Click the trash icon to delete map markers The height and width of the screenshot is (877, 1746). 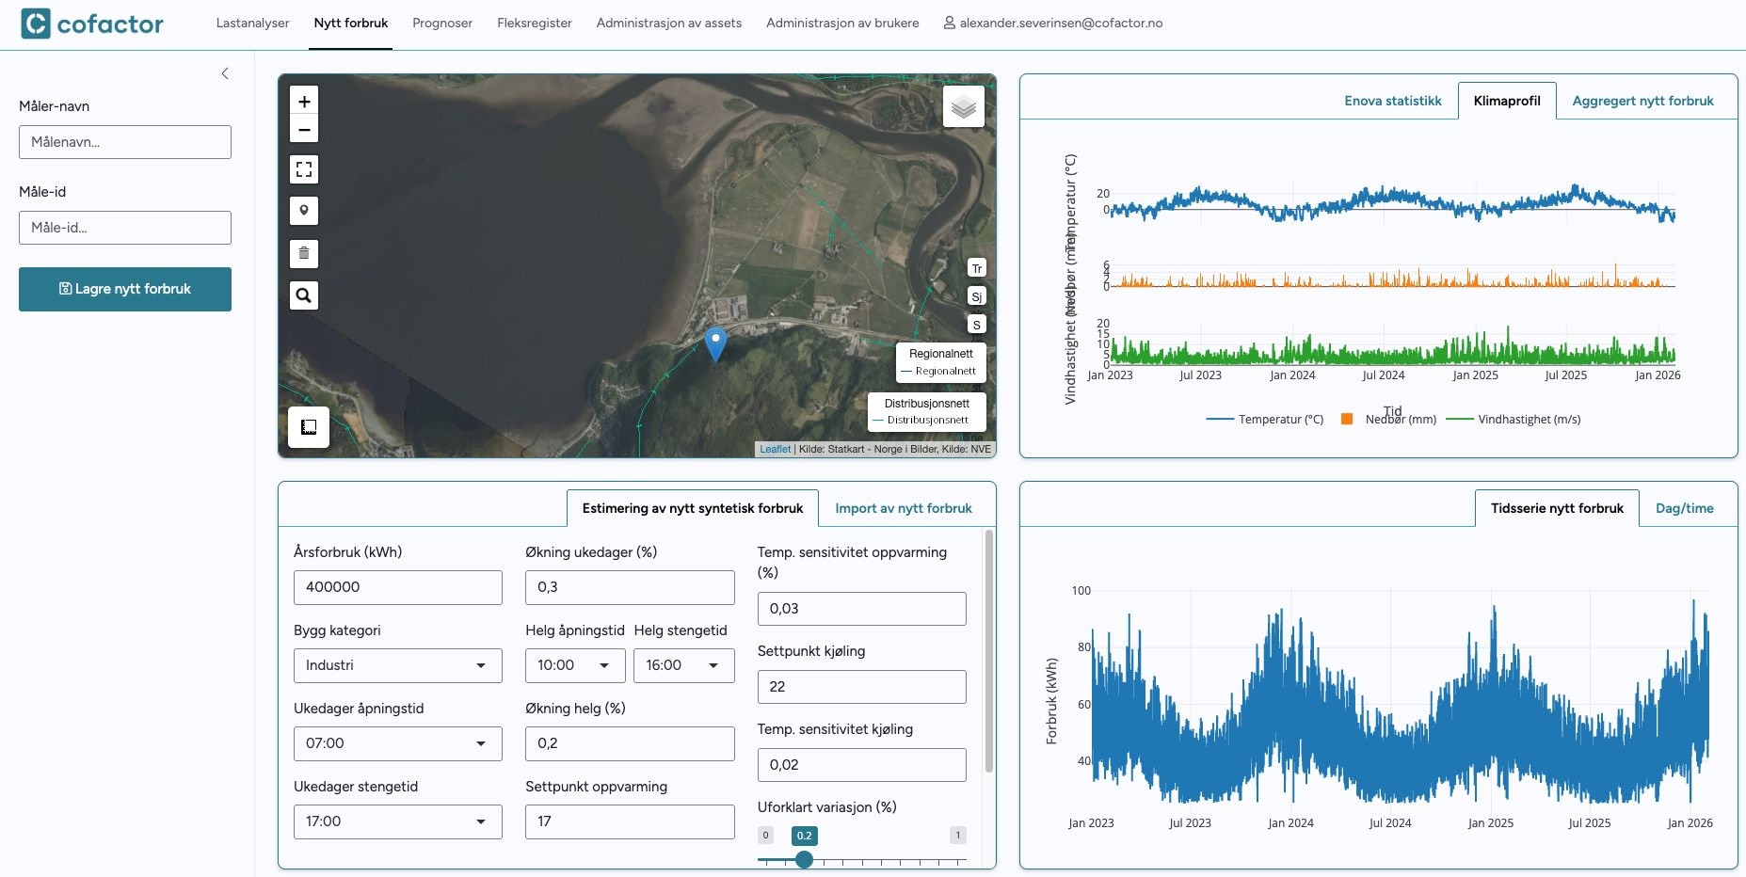(304, 253)
